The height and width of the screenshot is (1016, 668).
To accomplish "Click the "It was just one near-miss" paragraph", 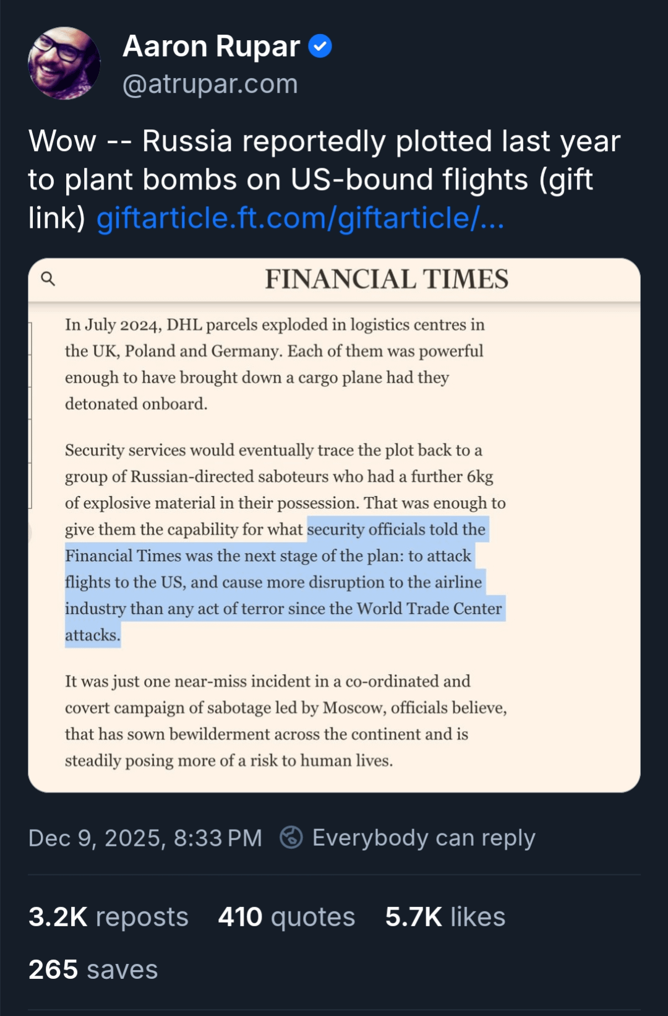I will (x=285, y=721).
